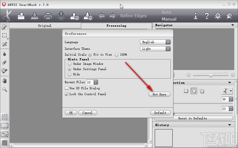
Task: Open the Language dropdown
Action: [155, 42]
